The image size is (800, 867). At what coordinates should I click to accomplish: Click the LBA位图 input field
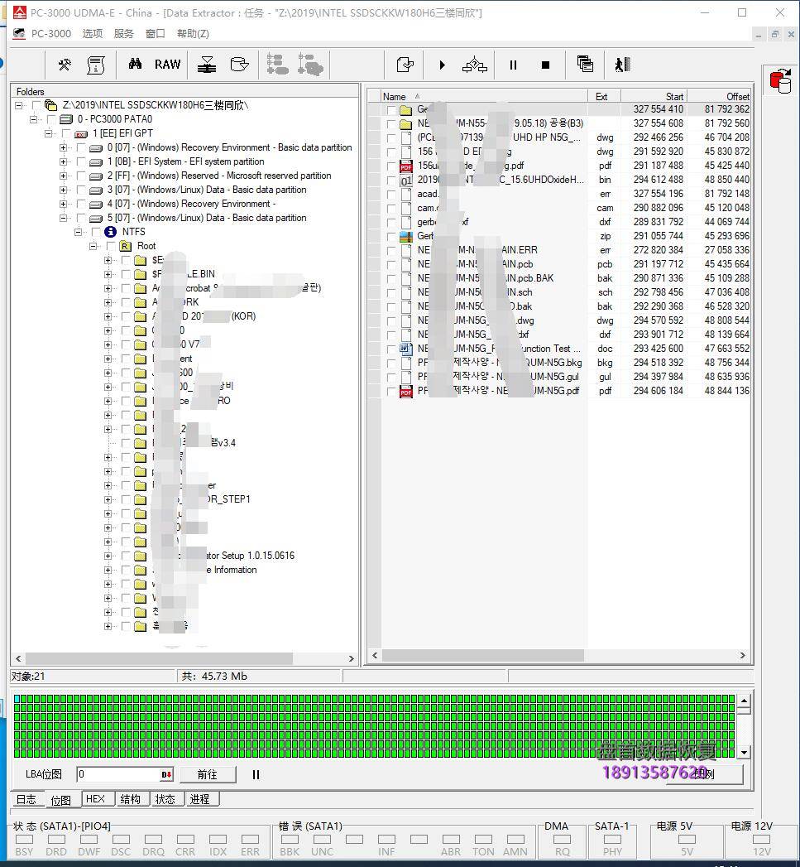tap(118, 774)
